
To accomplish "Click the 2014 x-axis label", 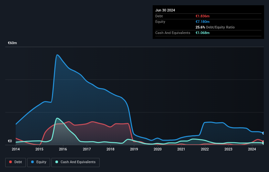I will 16,149.
